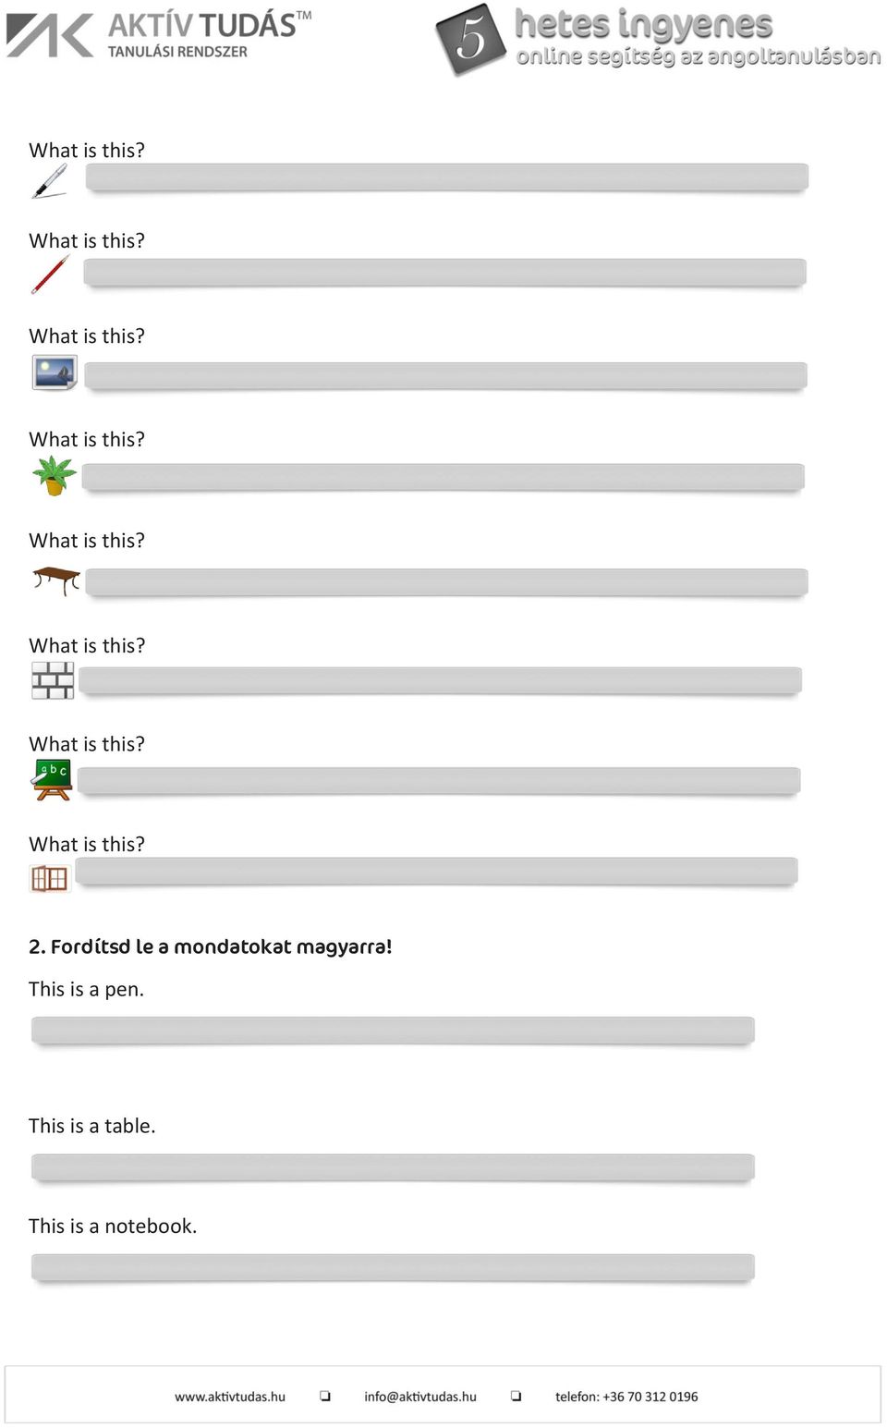Click the brick wall icon
Screen dimensions: 887x1428
pyautogui.click(x=53, y=680)
